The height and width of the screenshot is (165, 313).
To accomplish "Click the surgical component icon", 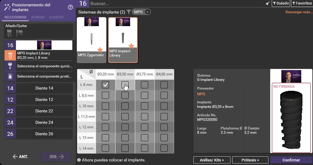I will point(10,66).
